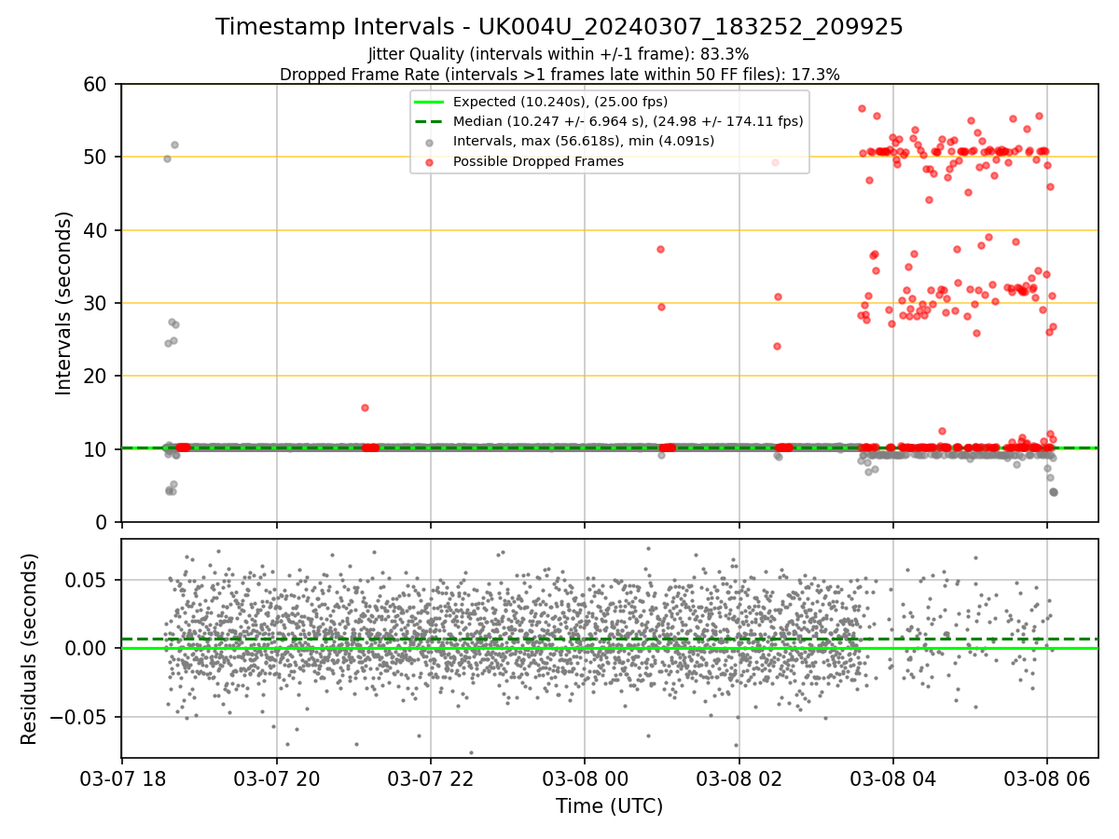The image size is (1119, 839).
Task: Click the red point near 37 seconds at 03-08 01
Action: tap(660, 249)
